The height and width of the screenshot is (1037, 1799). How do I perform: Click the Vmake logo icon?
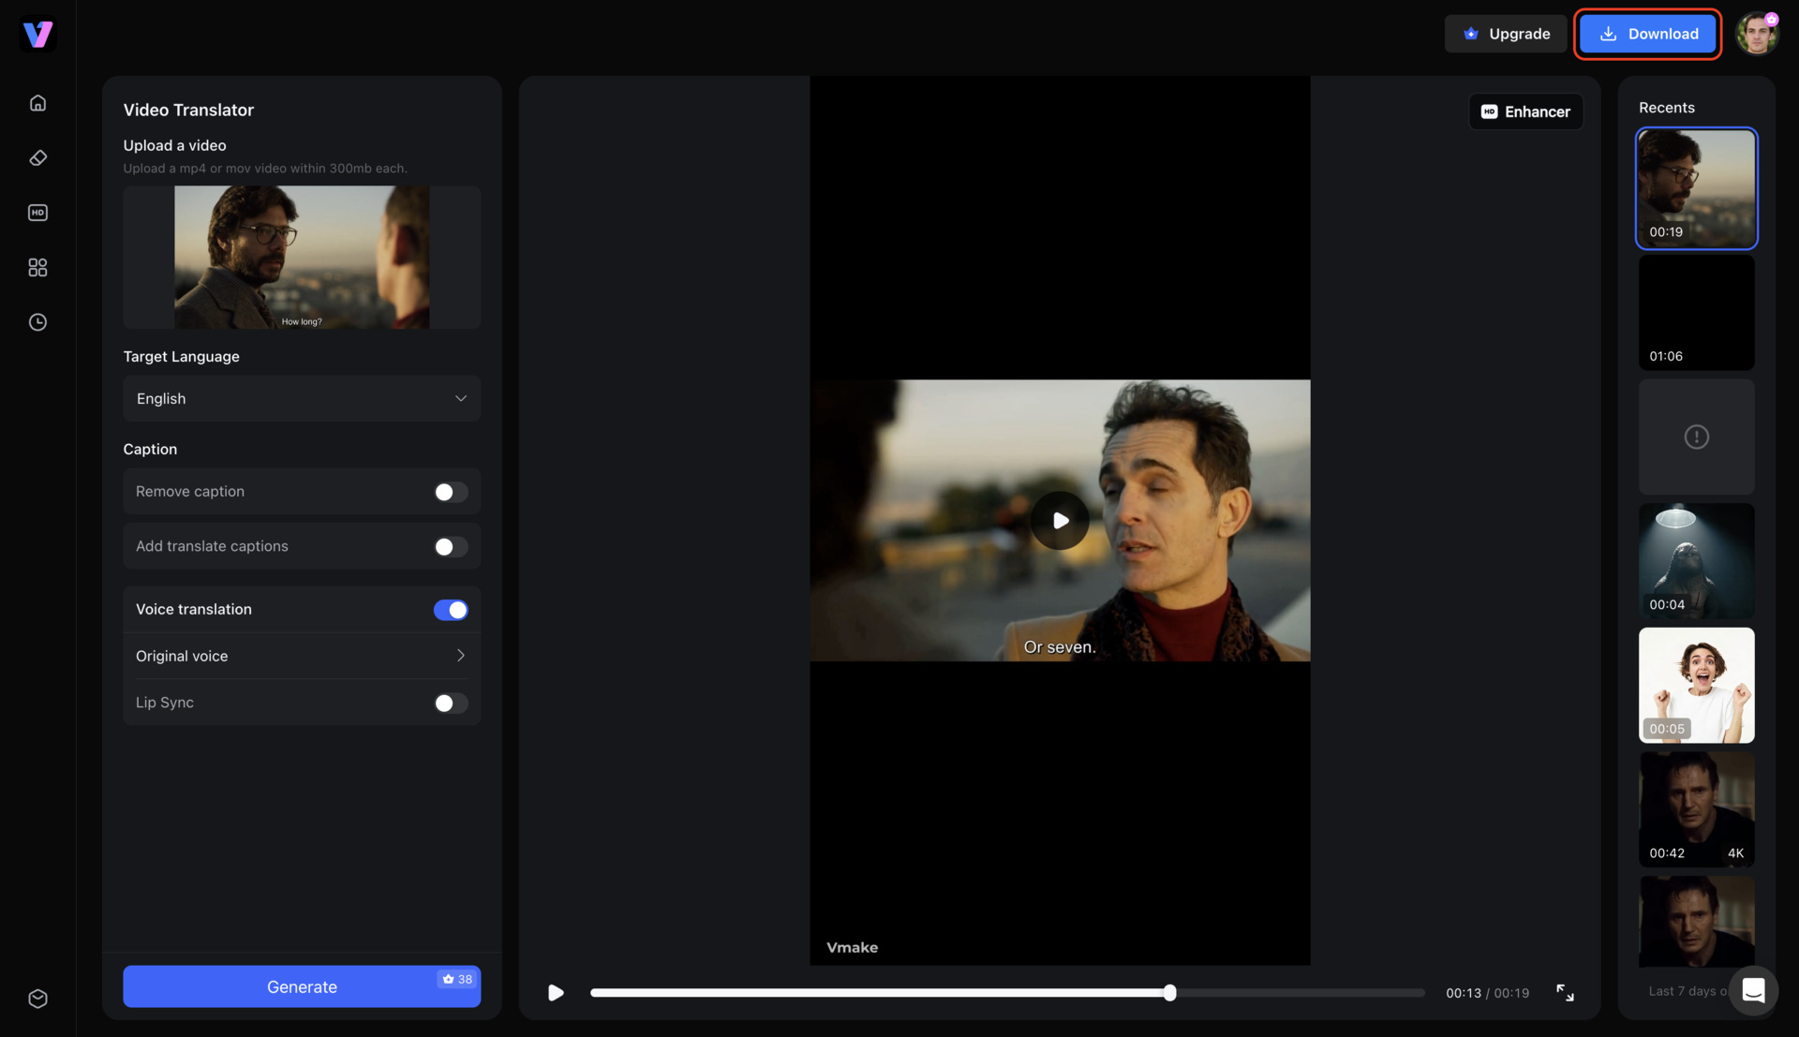tap(37, 35)
